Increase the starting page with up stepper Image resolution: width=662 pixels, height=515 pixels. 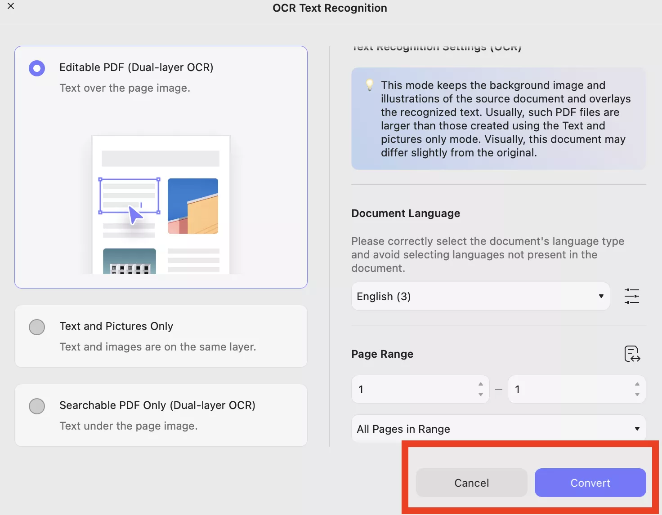tap(481, 385)
